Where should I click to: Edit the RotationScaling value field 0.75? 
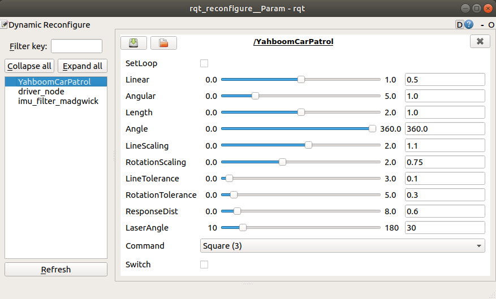(445, 162)
